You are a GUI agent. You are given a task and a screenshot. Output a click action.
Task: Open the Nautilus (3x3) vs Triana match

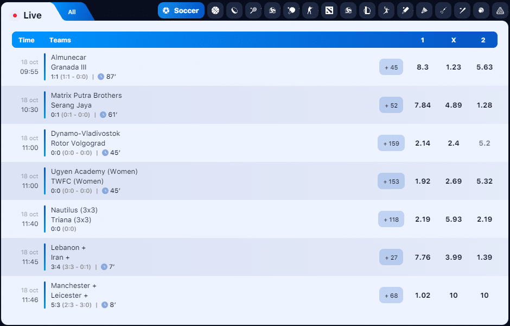(x=74, y=215)
